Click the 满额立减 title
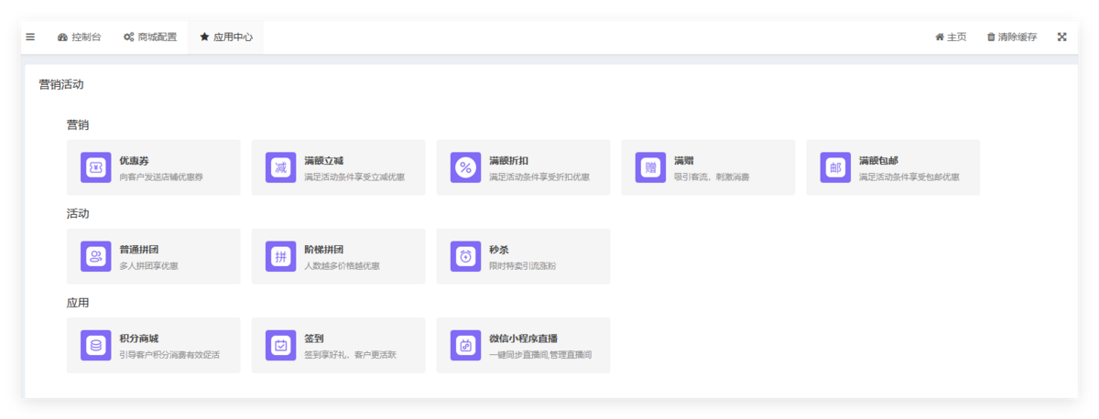 pos(324,160)
